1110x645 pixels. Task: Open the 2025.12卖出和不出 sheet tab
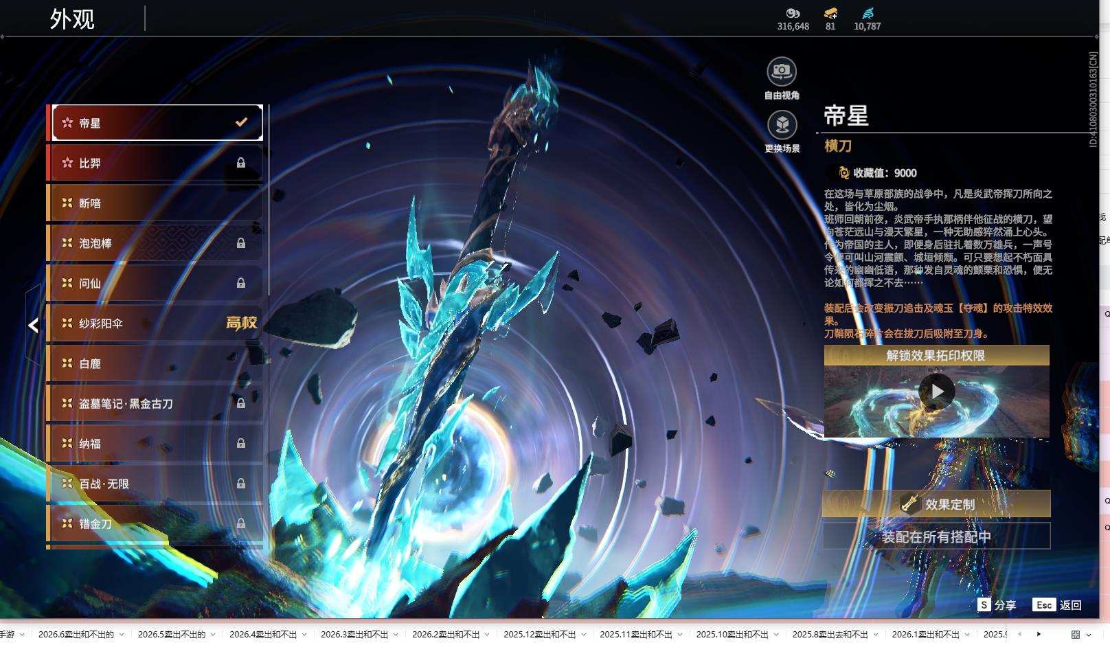pos(540,635)
